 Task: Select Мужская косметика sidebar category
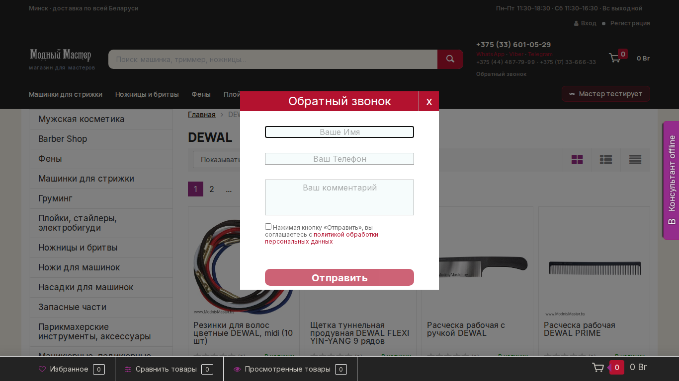pos(101,119)
